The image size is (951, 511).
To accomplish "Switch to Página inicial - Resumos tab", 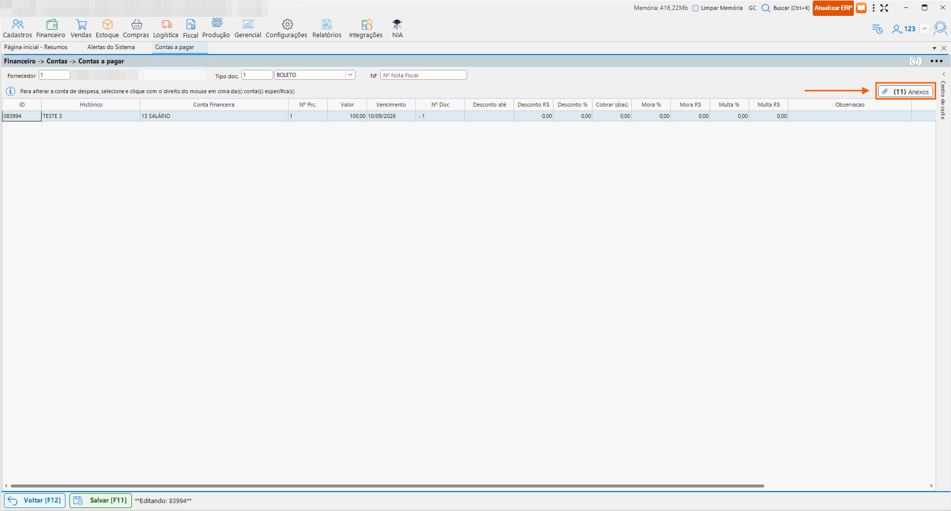I will [36, 47].
